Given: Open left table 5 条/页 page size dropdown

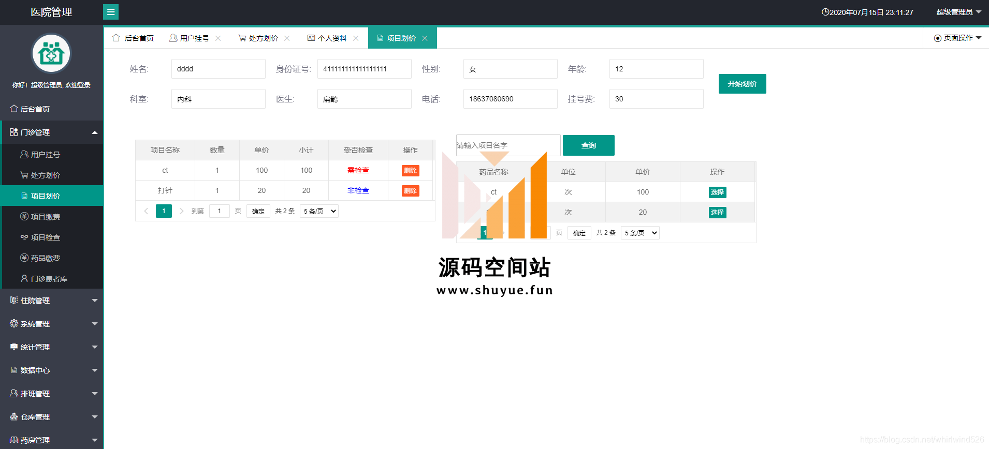Looking at the screenshot, I should [319, 211].
